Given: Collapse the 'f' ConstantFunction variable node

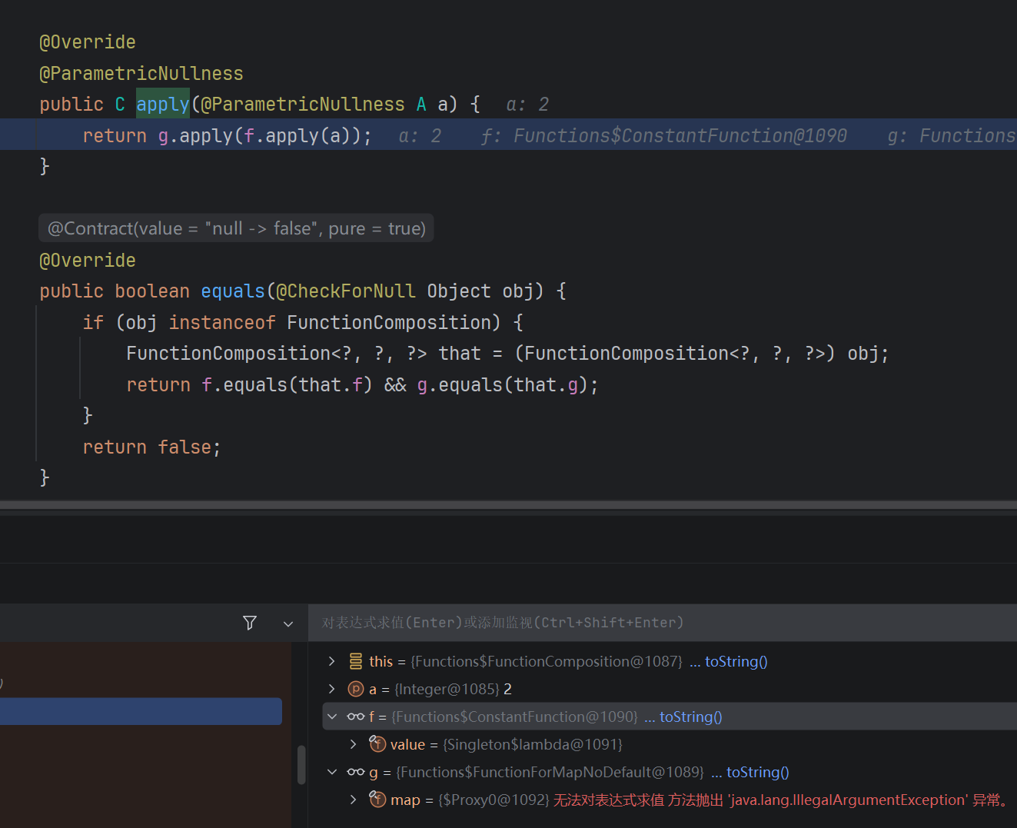Looking at the screenshot, I should 332,717.
